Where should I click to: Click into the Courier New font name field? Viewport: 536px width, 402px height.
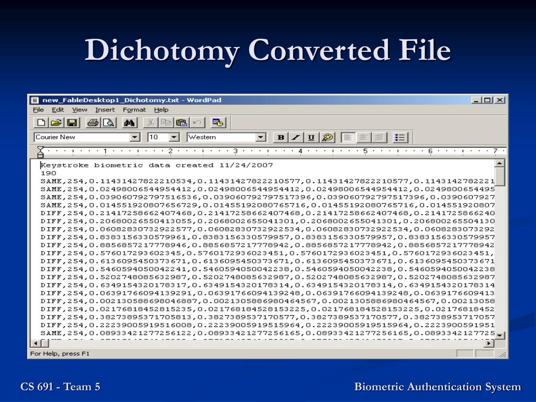[82, 138]
